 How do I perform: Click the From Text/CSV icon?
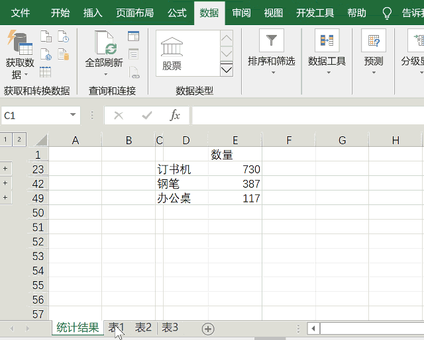pos(46,36)
